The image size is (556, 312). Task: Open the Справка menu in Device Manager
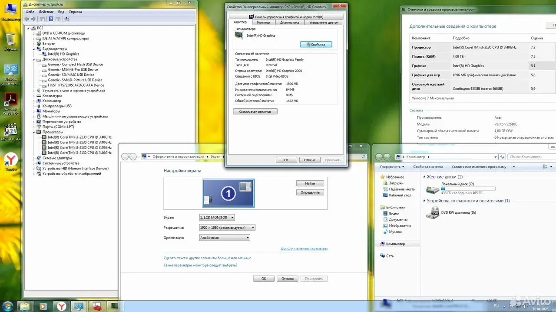click(75, 12)
